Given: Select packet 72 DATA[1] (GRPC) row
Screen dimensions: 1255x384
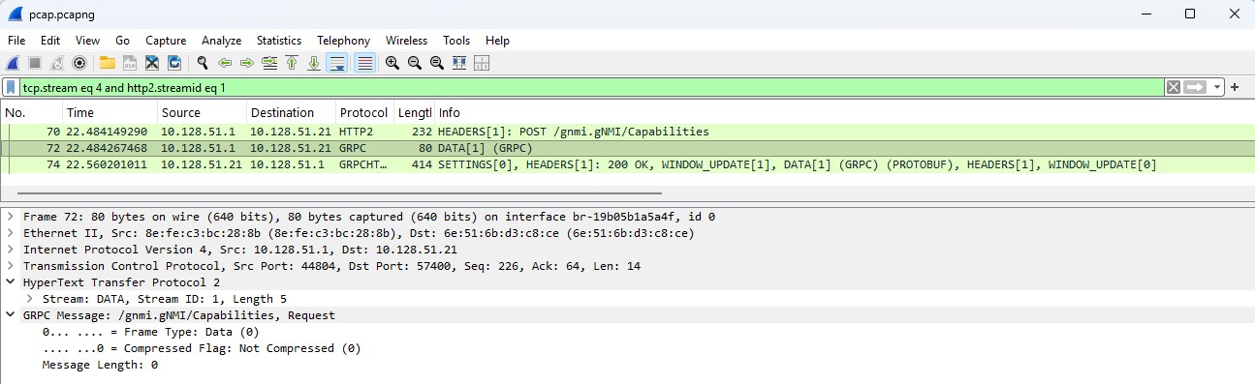Looking at the screenshot, I should coord(627,148).
